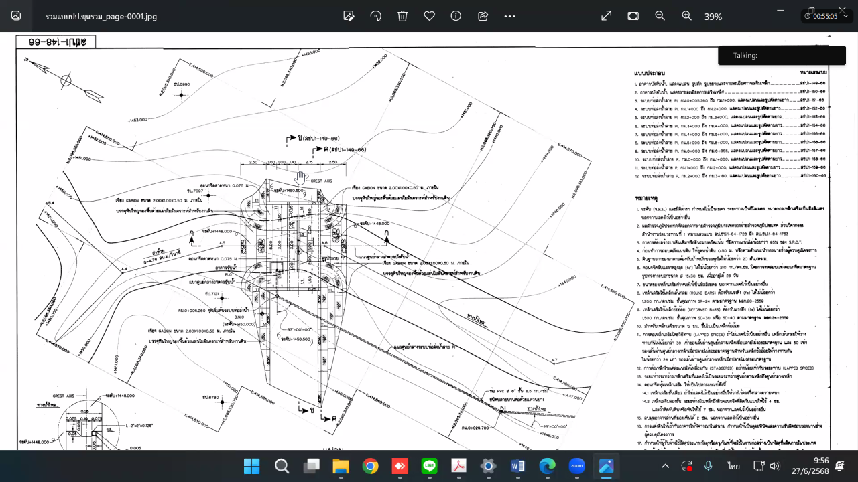This screenshot has height=482, width=858.
Task: Click the 39% zoom level indicator
Action: coord(713,16)
